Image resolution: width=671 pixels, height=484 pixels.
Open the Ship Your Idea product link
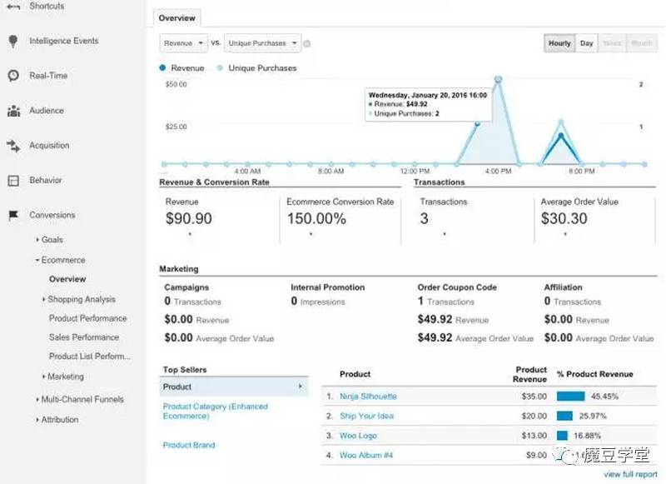coord(367,416)
